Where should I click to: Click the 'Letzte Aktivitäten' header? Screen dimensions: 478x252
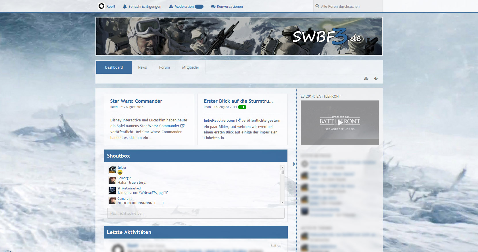point(196,232)
